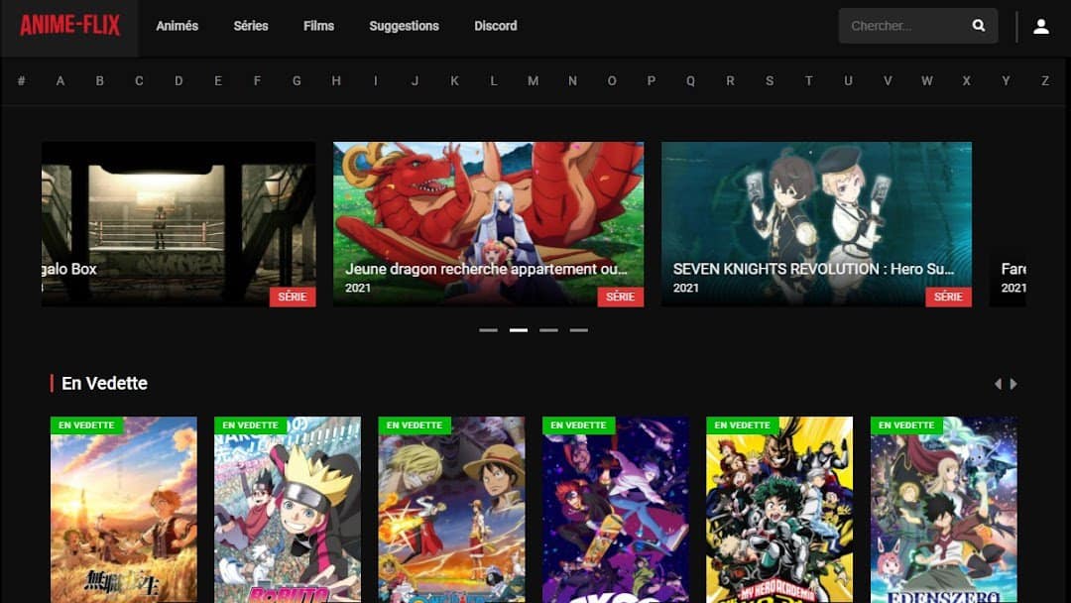1071x603 pixels.
Task: Filter titles by letter S
Action: (x=770, y=80)
